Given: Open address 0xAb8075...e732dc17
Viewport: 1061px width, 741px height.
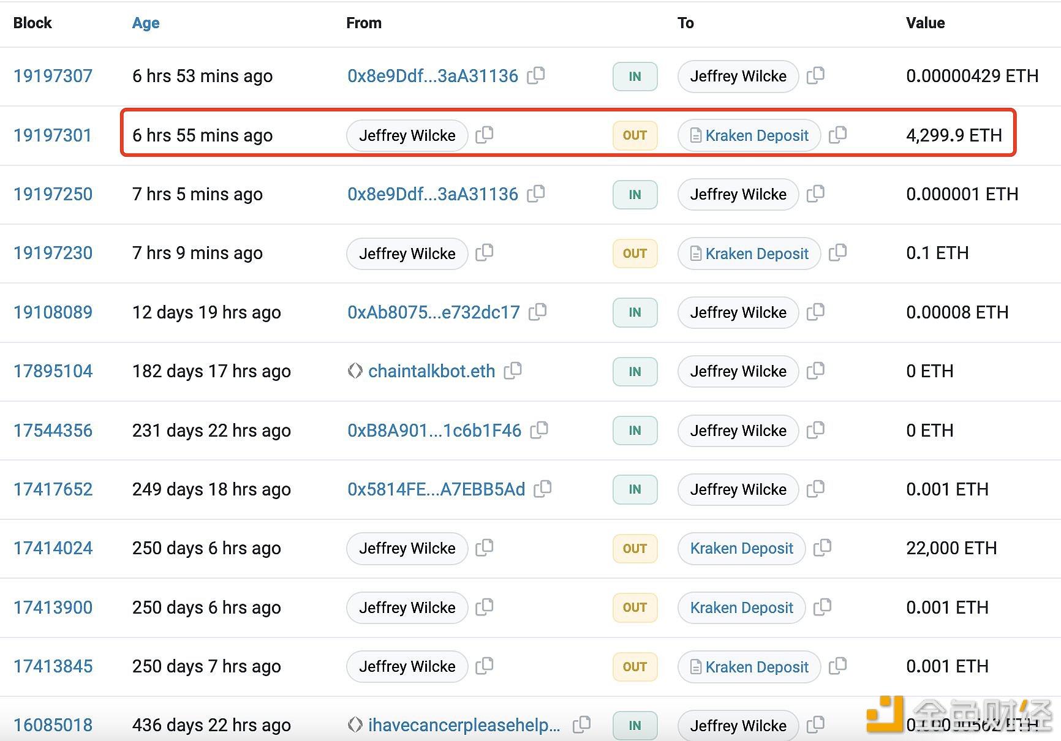Looking at the screenshot, I should click(434, 312).
